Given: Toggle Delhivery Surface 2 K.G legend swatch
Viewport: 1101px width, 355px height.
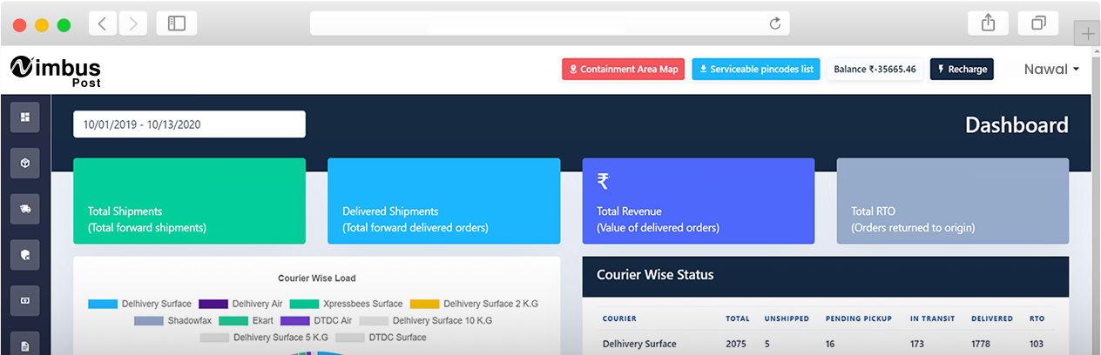Looking at the screenshot, I should [x=424, y=305].
